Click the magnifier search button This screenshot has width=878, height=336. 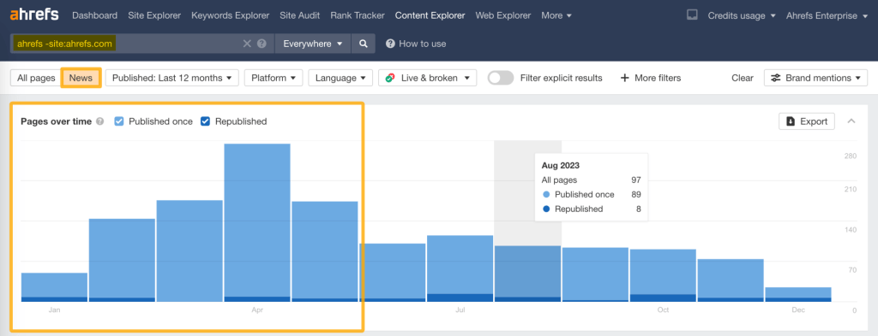tap(364, 44)
